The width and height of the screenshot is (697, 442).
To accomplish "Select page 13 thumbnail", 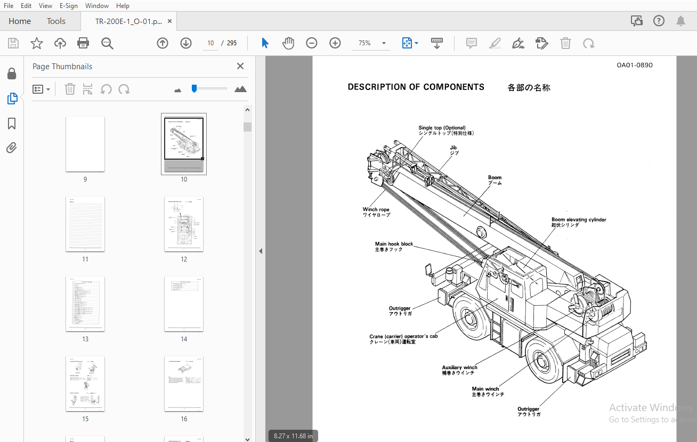I will coord(85,304).
